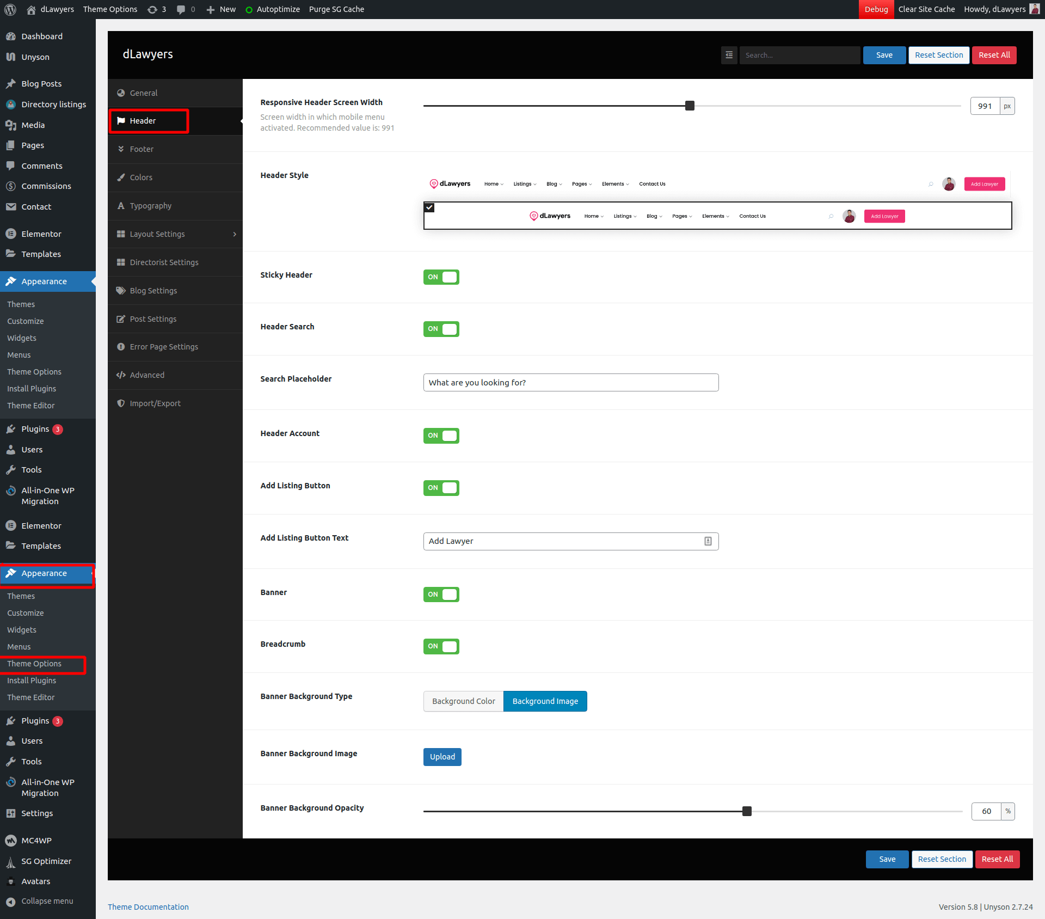
Task: Turn off the Sticky Header toggle
Action: 441,277
